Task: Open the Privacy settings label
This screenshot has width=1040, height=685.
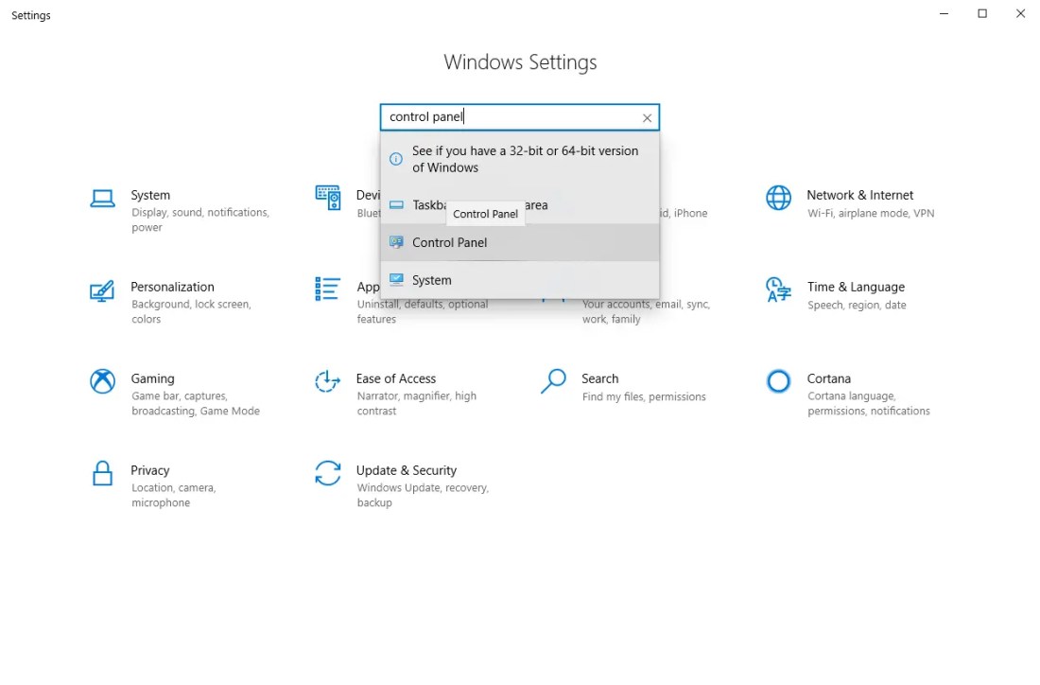Action: pos(150,470)
